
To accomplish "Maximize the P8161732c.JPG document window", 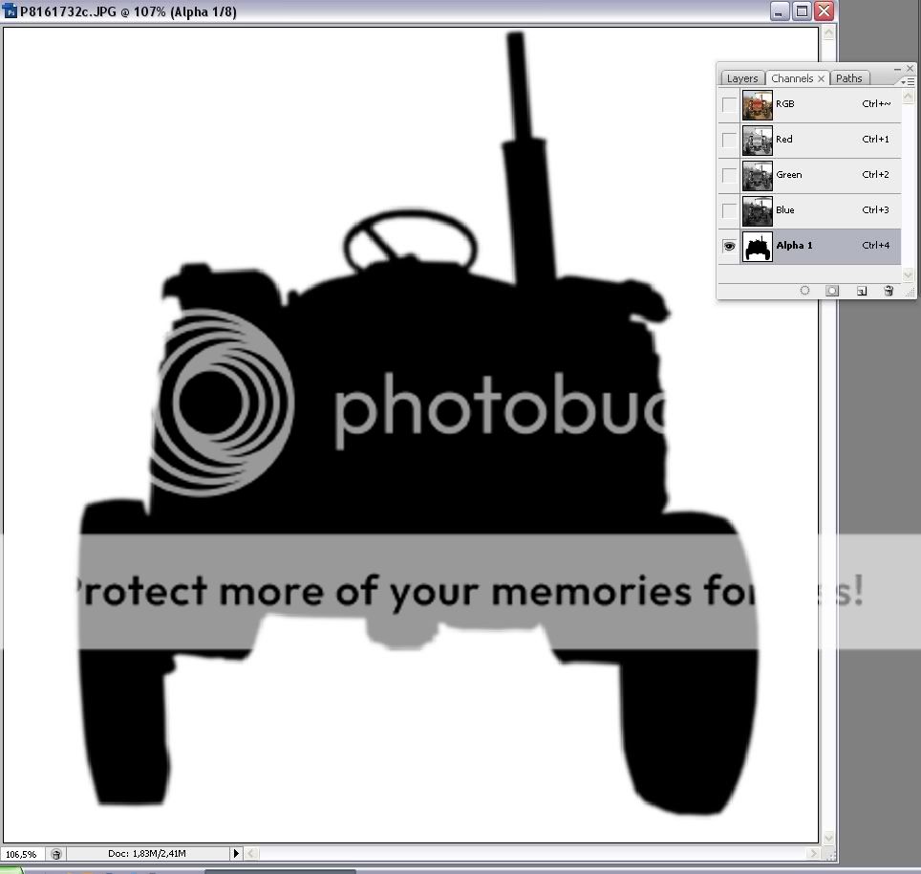I will click(802, 11).
